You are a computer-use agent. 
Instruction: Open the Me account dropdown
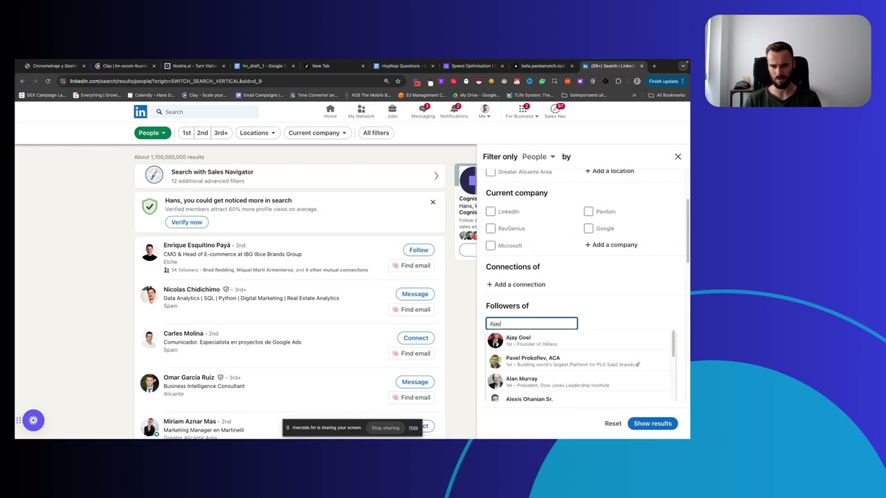coord(485,111)
